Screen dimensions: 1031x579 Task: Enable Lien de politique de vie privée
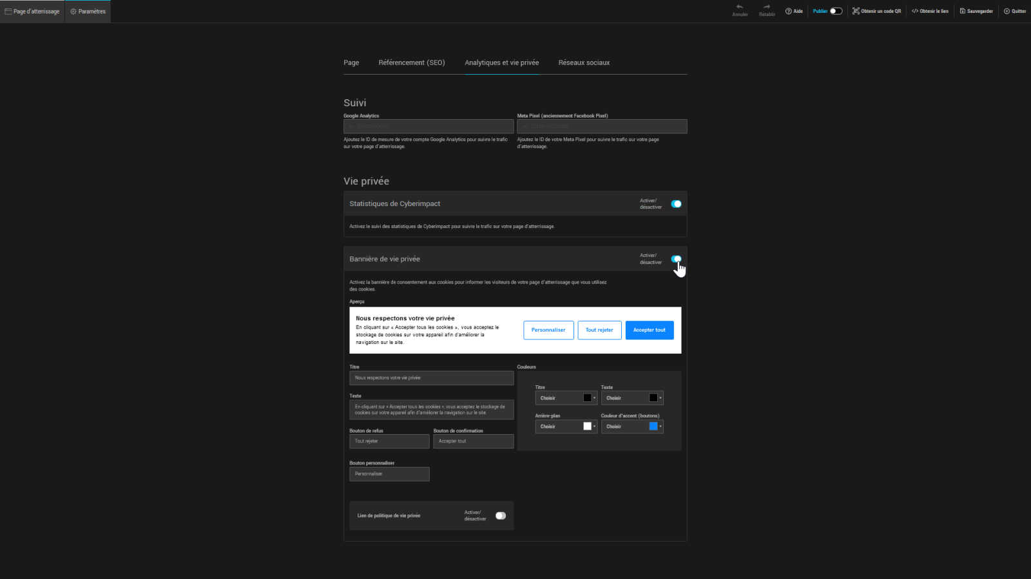[x=501, y=515]
